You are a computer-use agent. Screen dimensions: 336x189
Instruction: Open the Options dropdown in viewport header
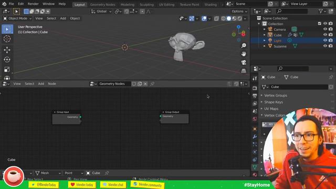point(239,12)
